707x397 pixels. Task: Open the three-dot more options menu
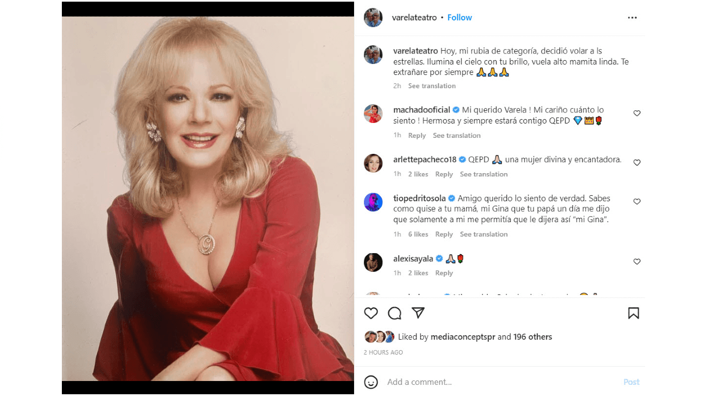tap(632, 18)
